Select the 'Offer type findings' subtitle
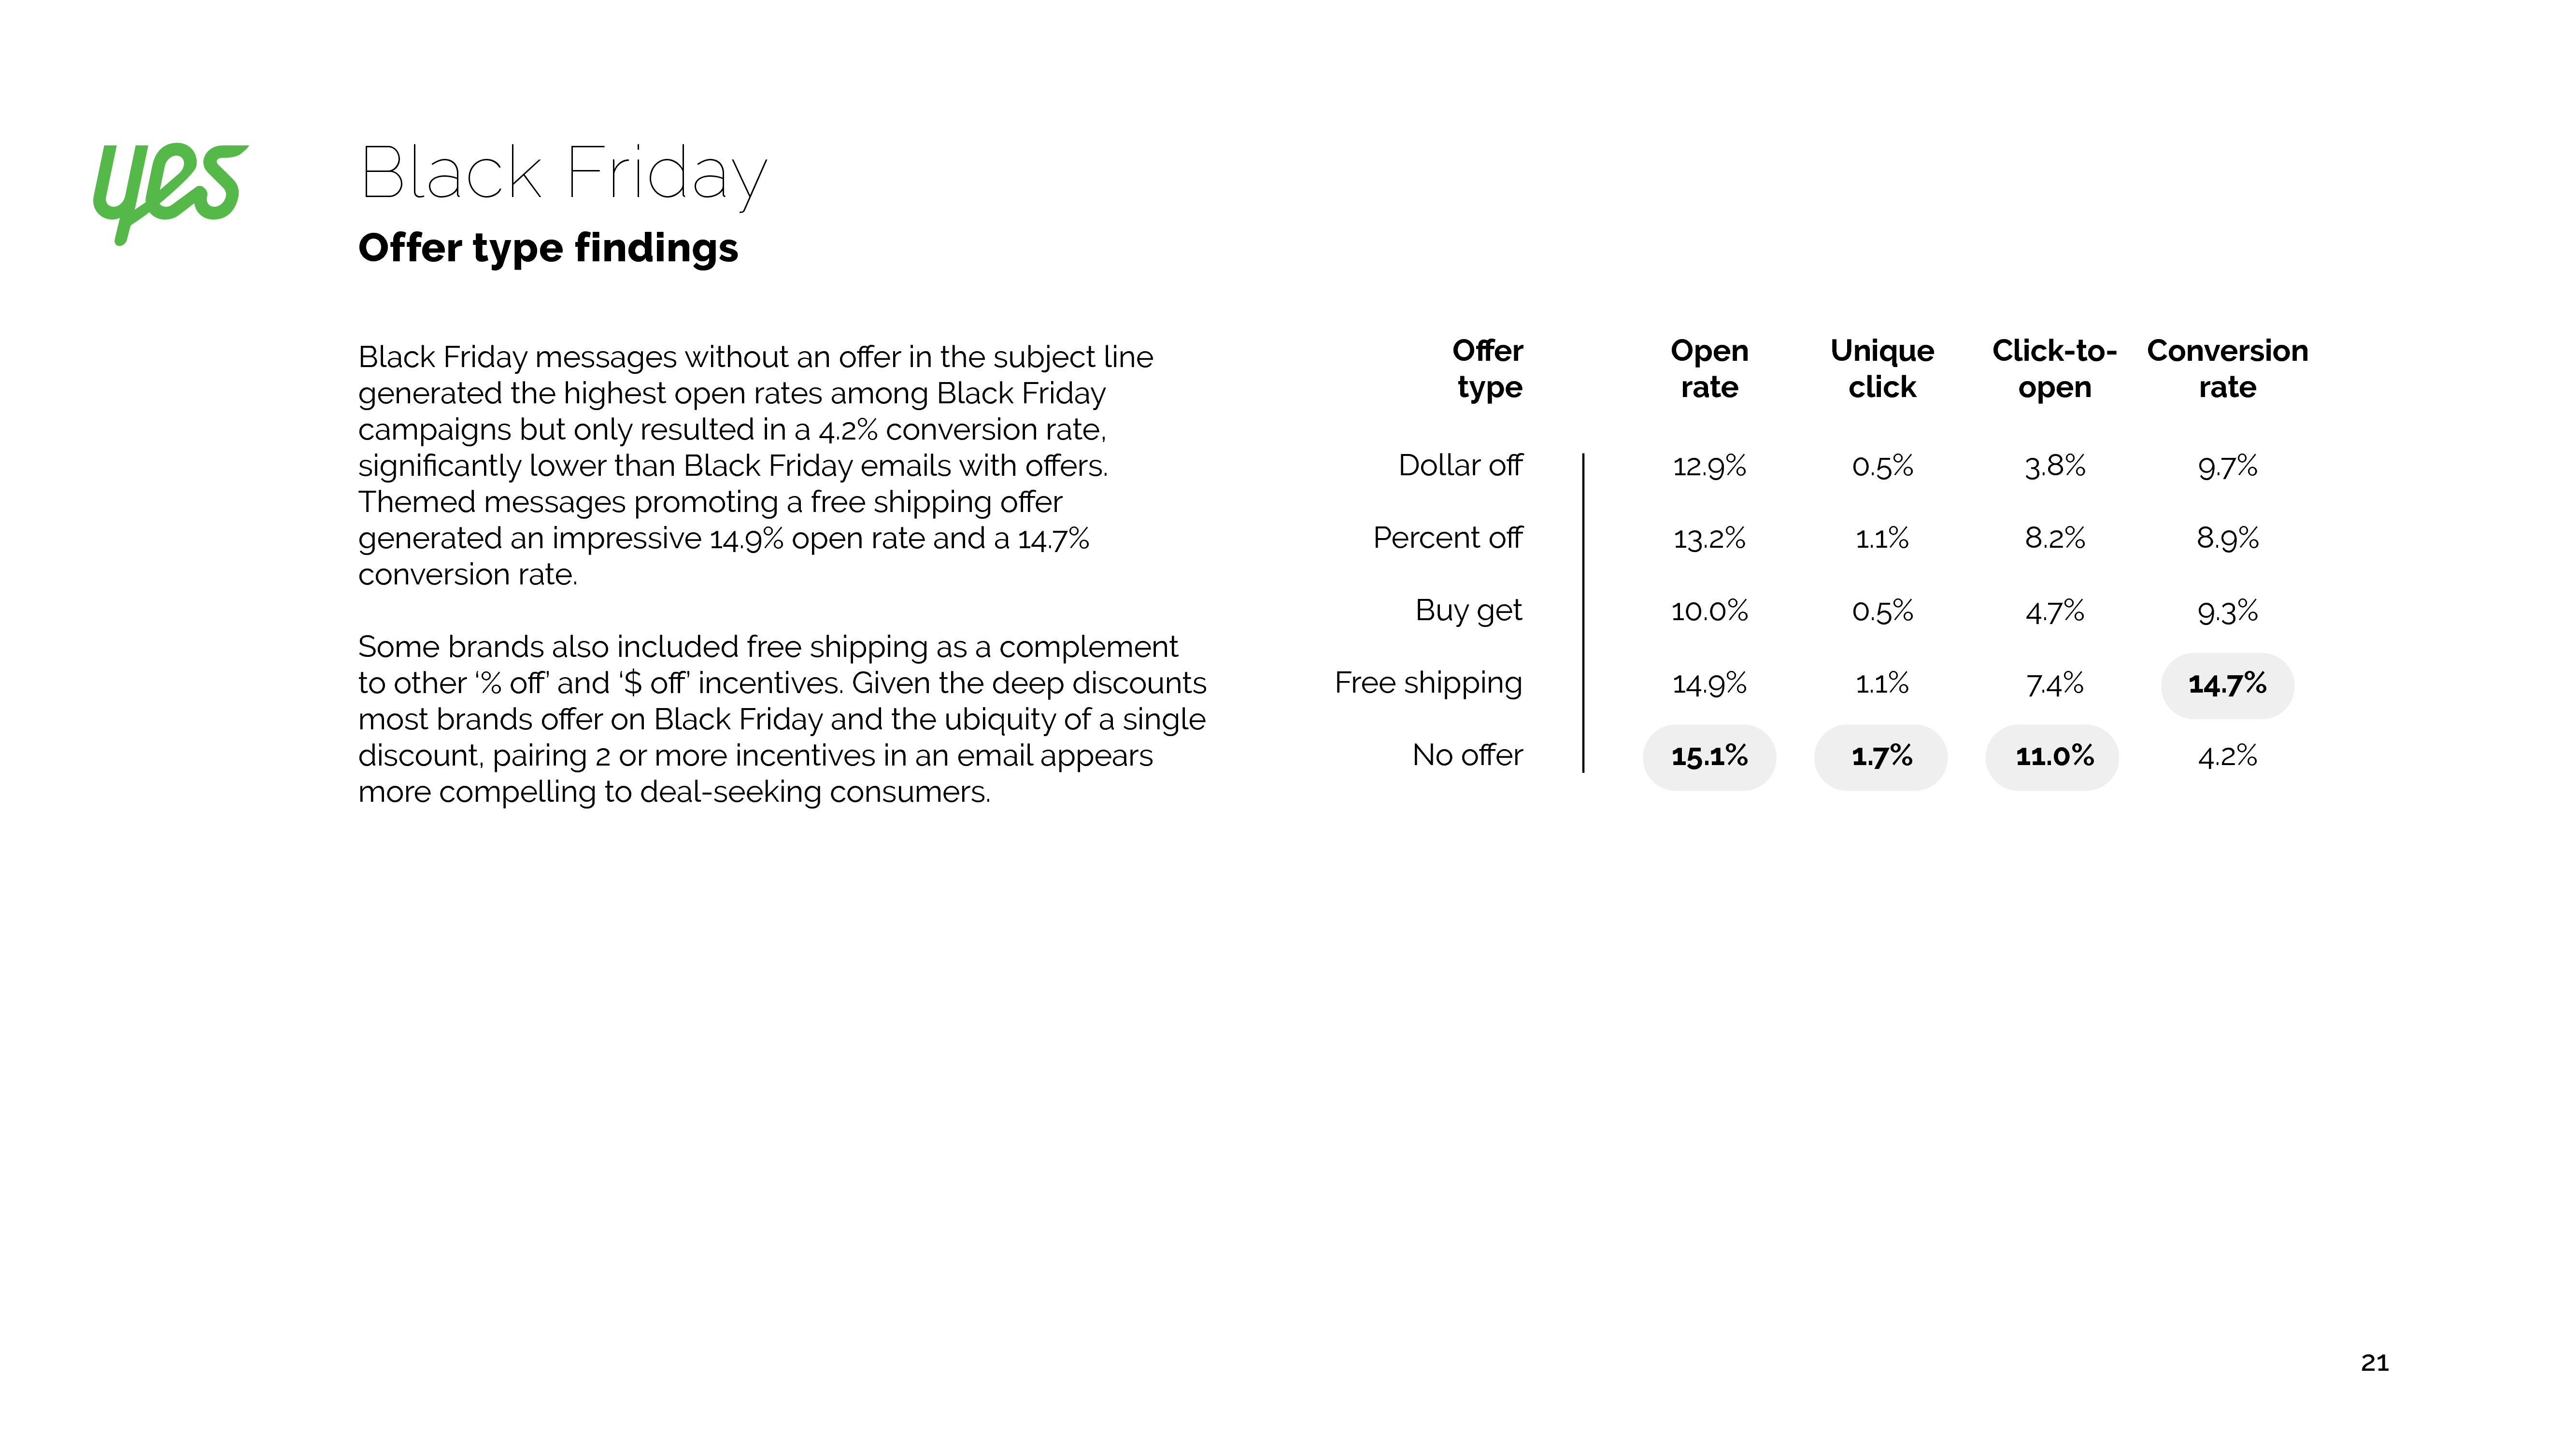Image resolution: width=2576 pixels, height=1449 pixels. coord(548,248)
